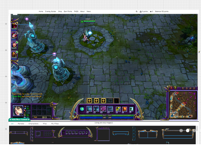Viewport: 201px width, 149px height.
Task: Switch to the Misc tab
Action: pyautogui.click(x=45, y=124)
